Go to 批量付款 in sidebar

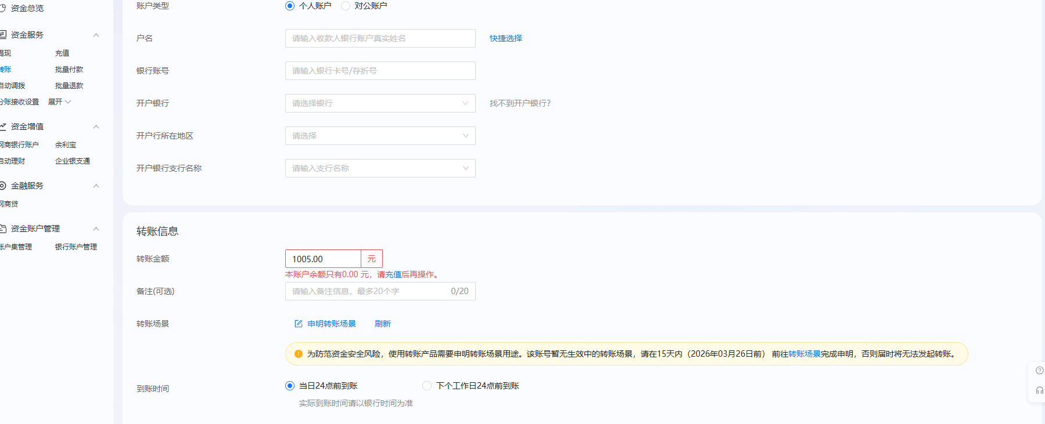click(69, 70)
